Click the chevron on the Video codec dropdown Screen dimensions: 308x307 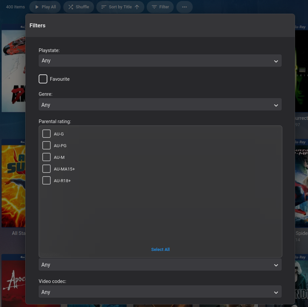(276, 292)
